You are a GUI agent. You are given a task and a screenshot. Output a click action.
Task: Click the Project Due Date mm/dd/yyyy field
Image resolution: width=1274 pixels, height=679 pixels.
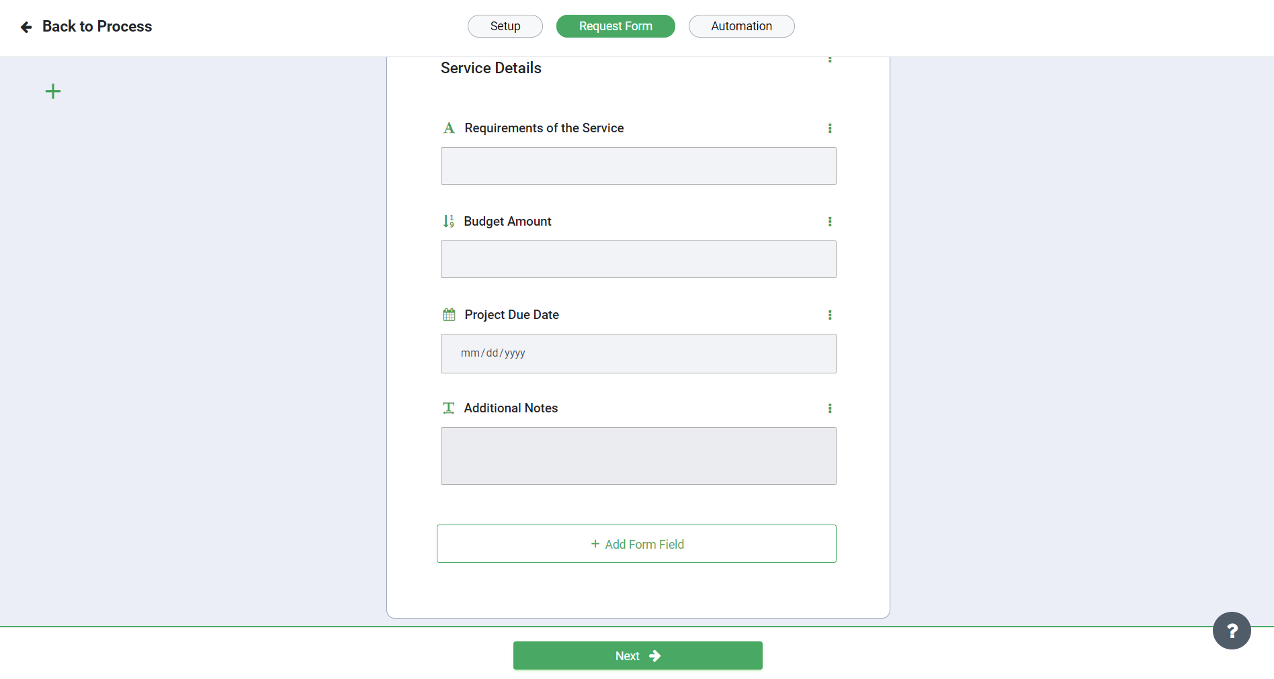point(638,353)
